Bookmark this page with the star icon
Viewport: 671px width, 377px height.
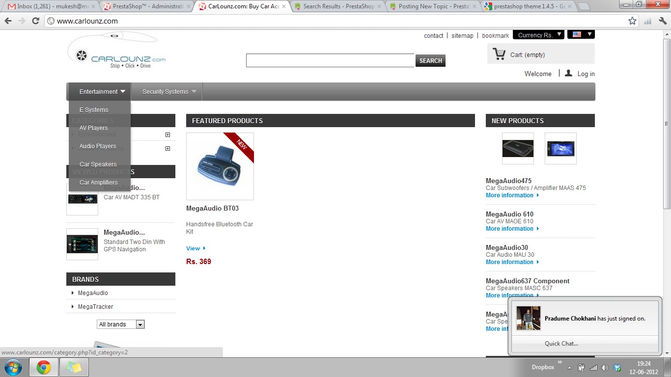632,21
